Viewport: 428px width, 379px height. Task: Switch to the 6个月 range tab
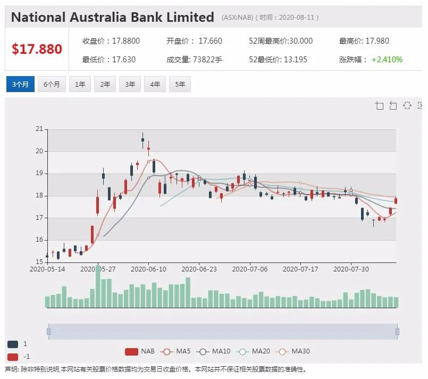52,84
